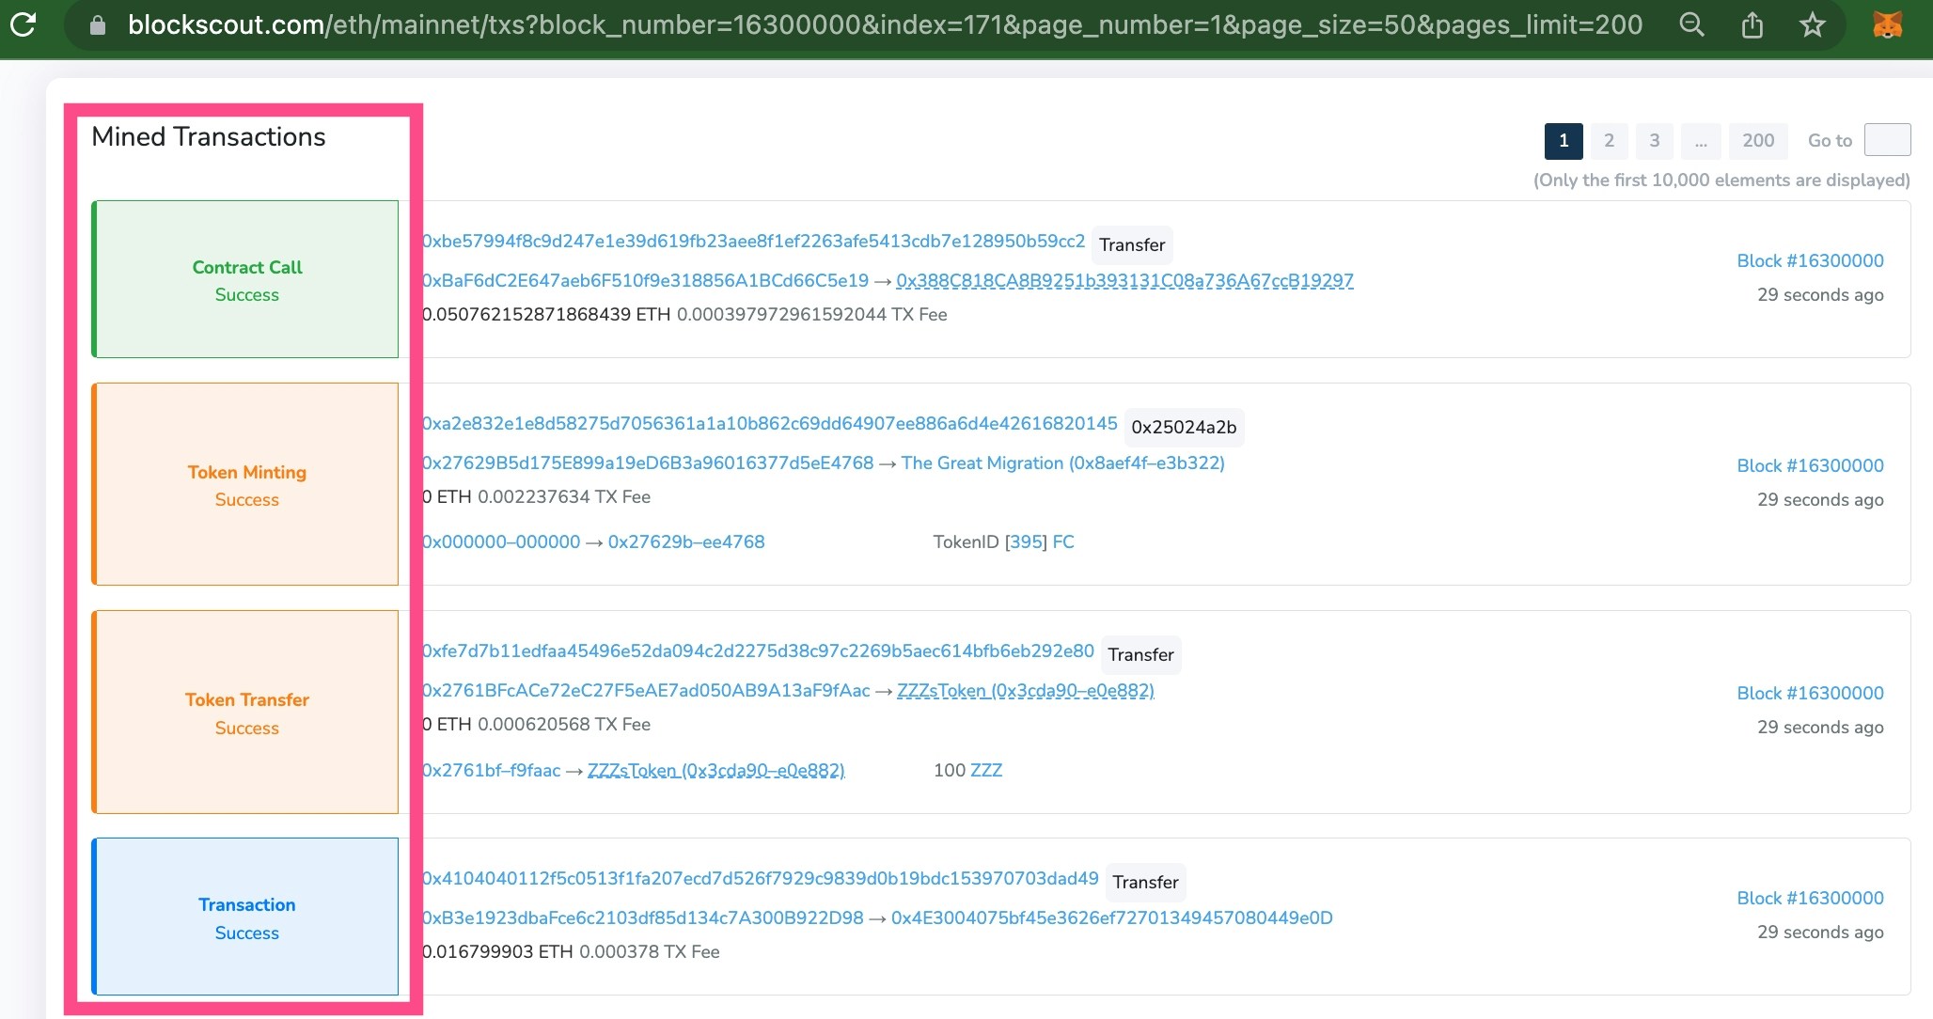Select current page 1 button
The width and height of the screenshot is (1933, 1019).
point(1563,141)
